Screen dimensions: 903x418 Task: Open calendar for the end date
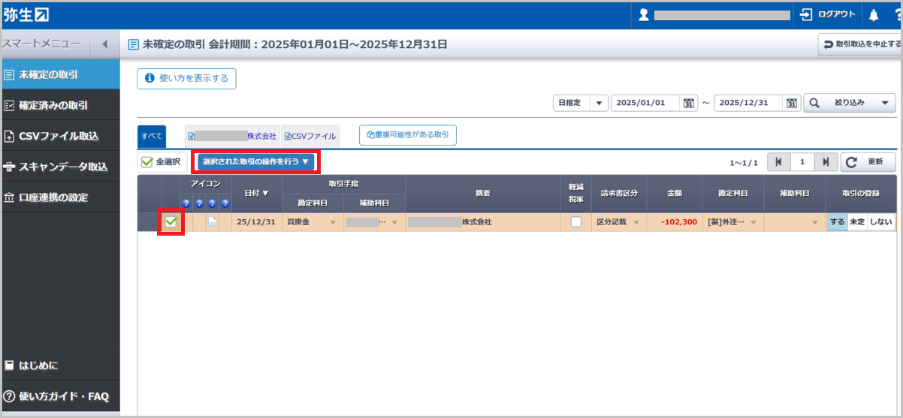(792, 104)
